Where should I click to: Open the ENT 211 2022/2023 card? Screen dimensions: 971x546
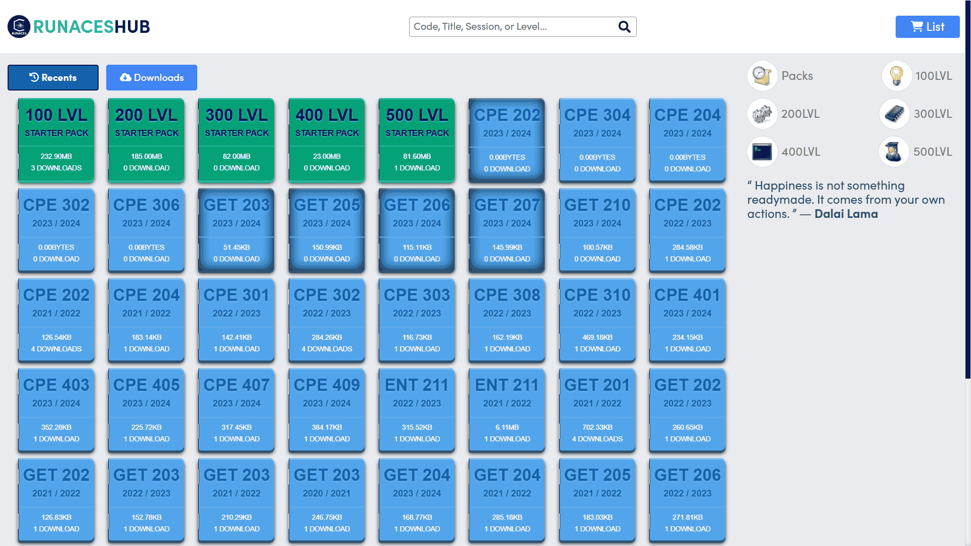point(417,411)
